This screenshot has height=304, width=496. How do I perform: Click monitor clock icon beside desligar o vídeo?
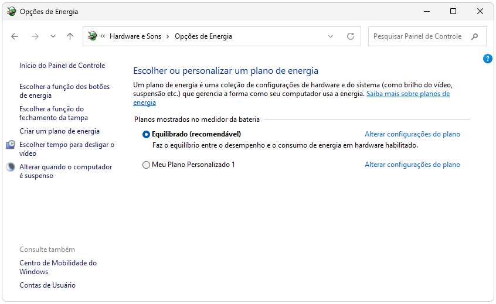point(11,145)
